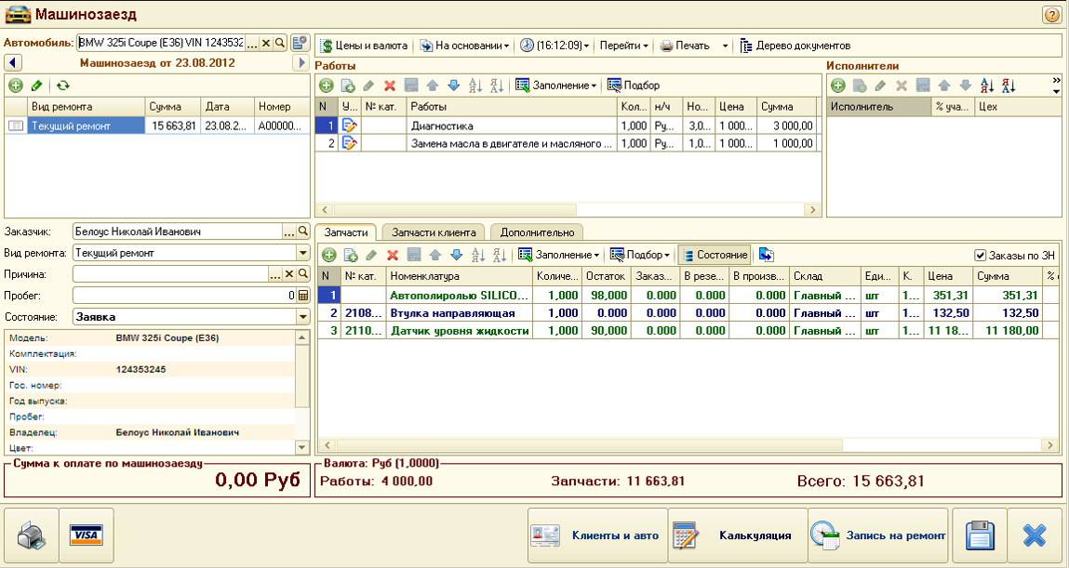Open VISA card payment button
Viewport: 1069px width, 568px height.
click(87, 535)
